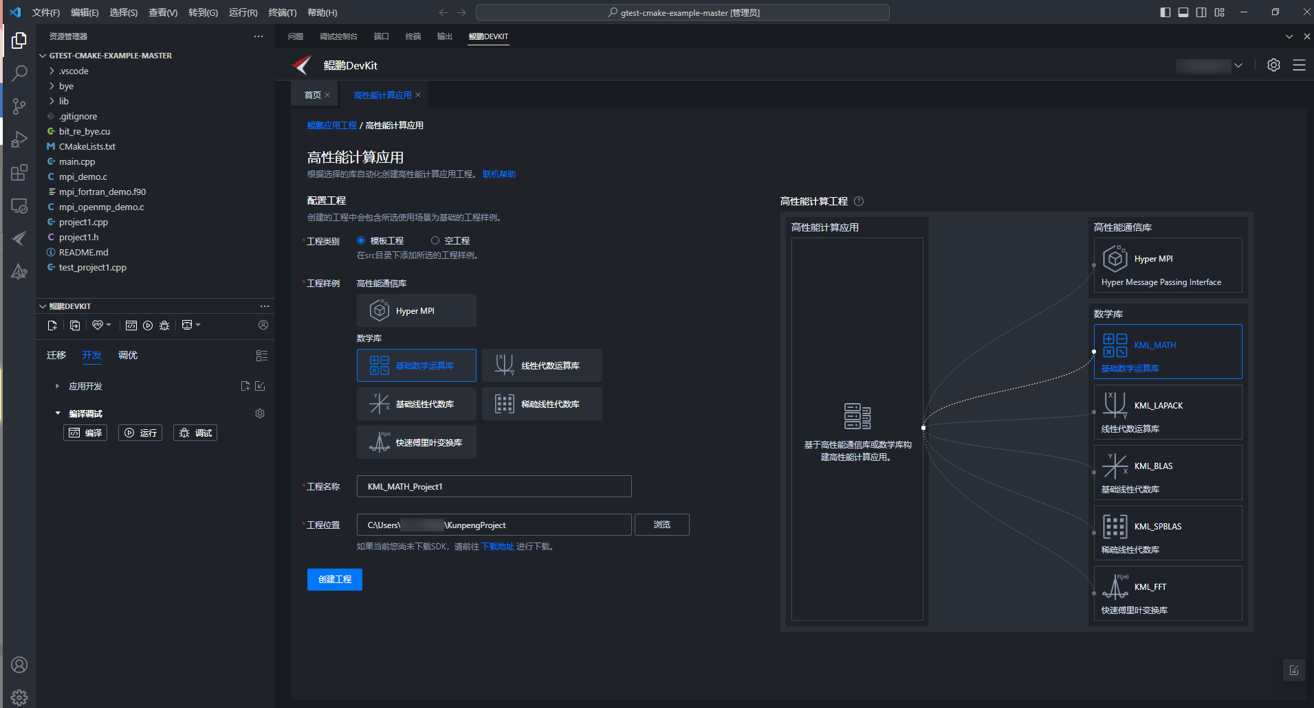Open the 下载地址 link

pos(498,547)
